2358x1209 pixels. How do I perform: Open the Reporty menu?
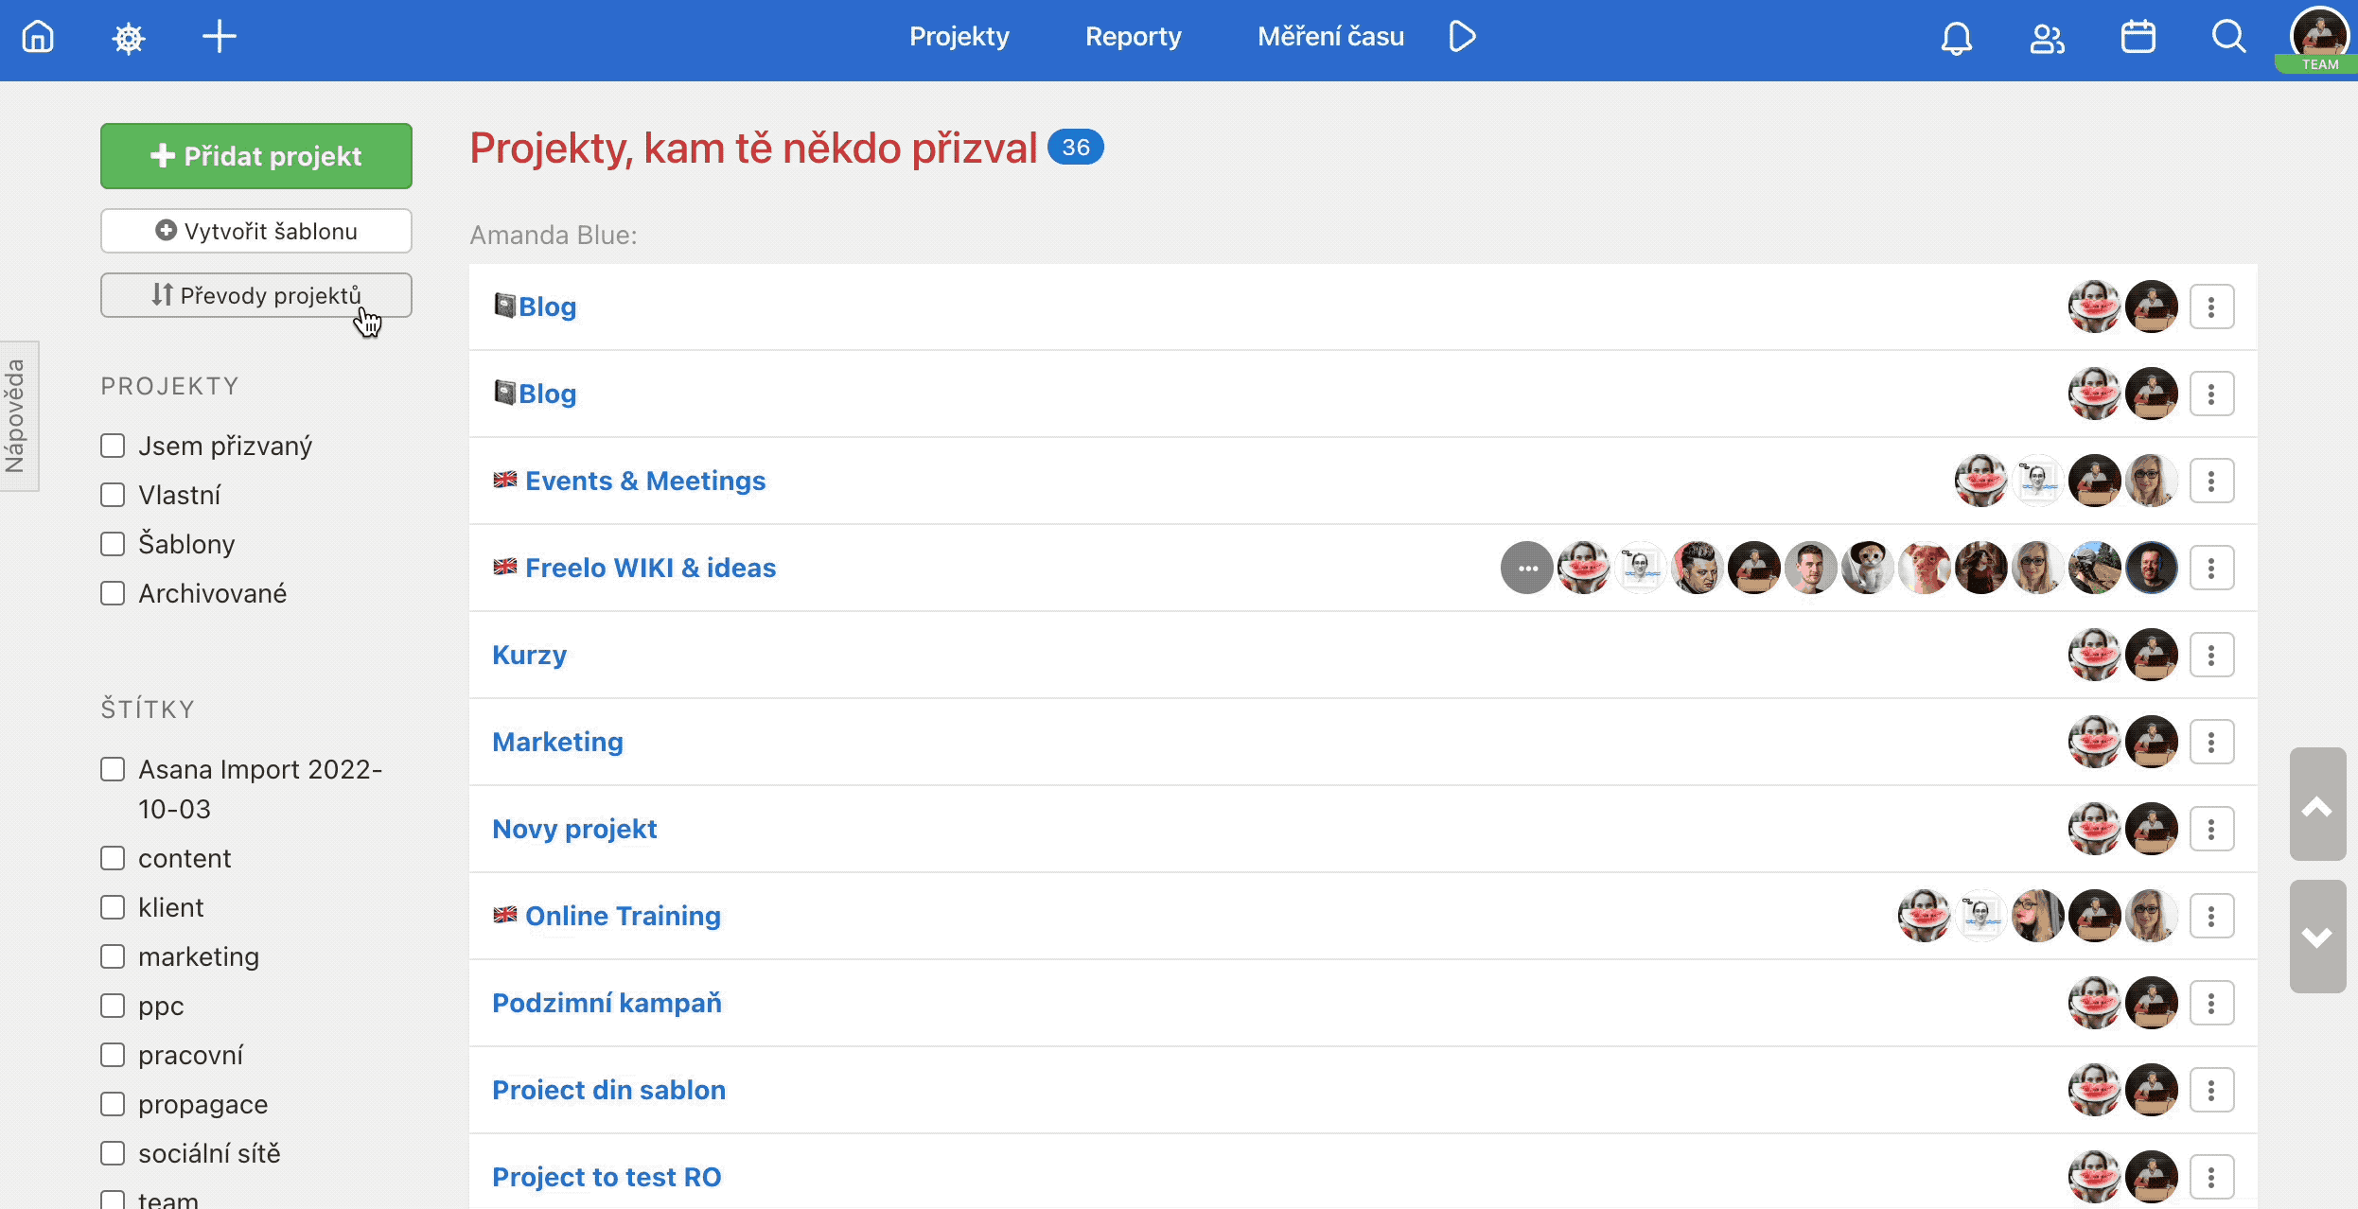[1133, 36]
